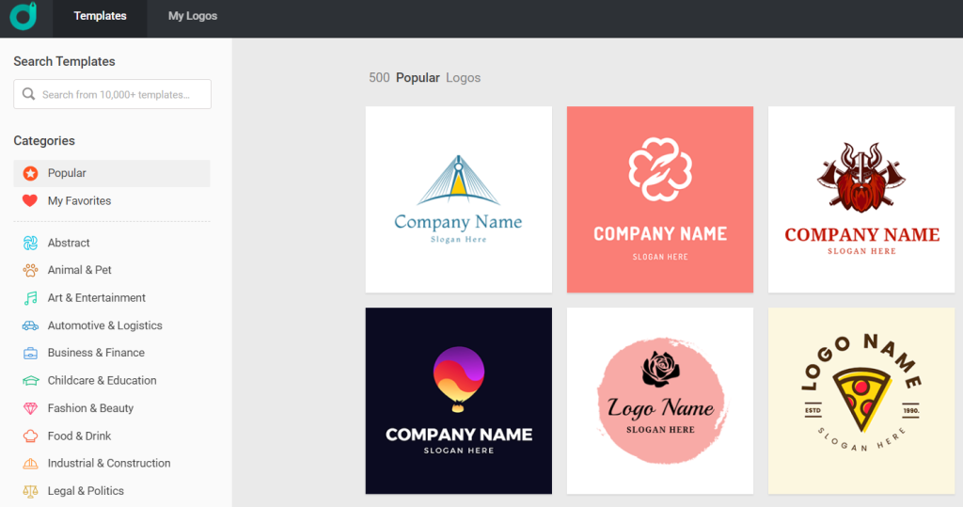Select Food & Drink category text
Image resolution: width=963 pixels, height=507 pixels.
(x=79, y=436)
